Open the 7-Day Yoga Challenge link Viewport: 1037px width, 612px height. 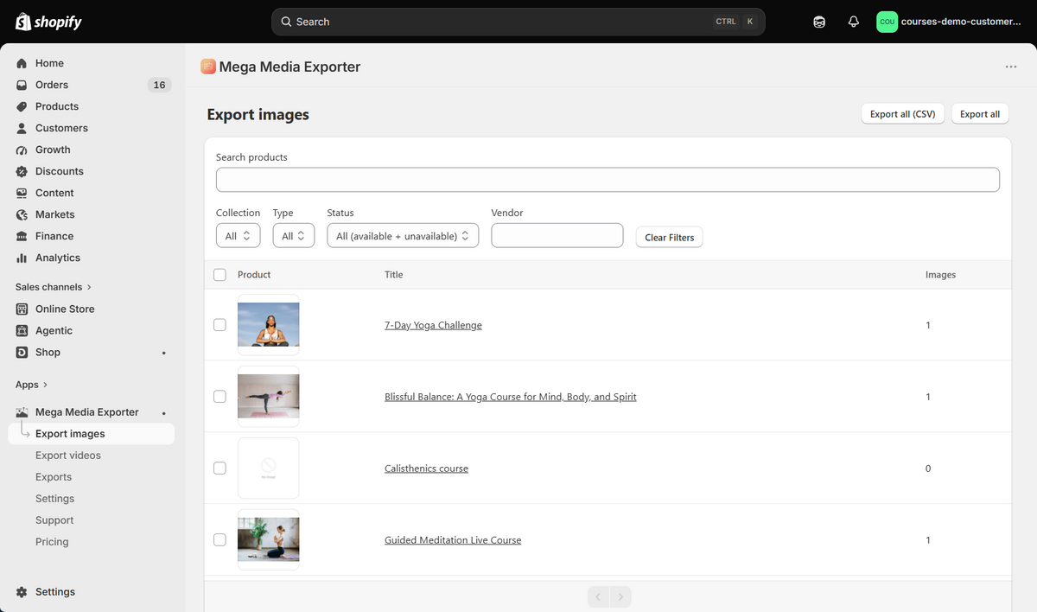click(433, 325)
